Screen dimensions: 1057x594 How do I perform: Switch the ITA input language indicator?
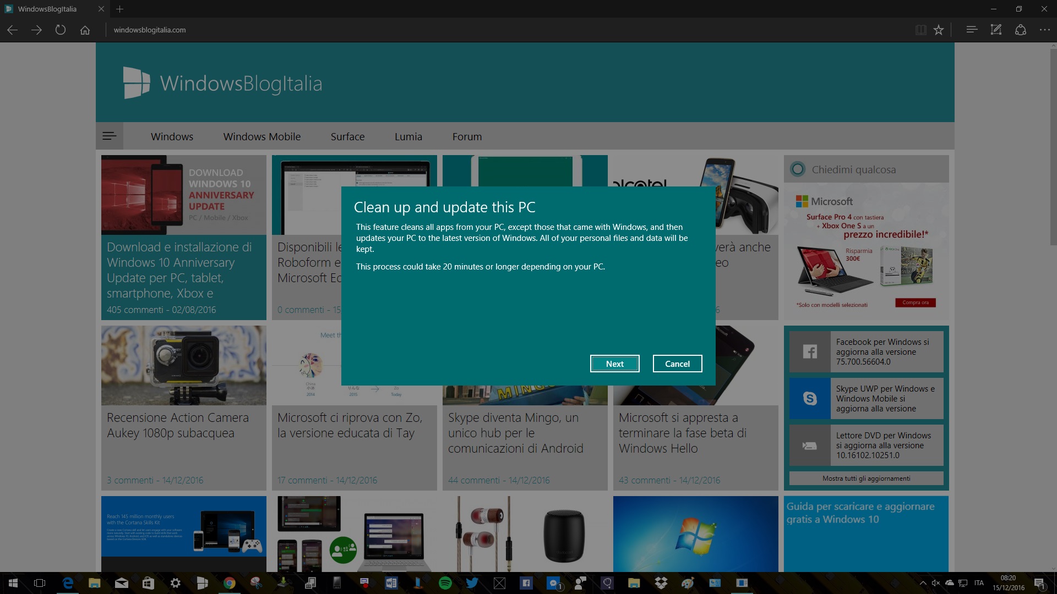coord(979,583)
